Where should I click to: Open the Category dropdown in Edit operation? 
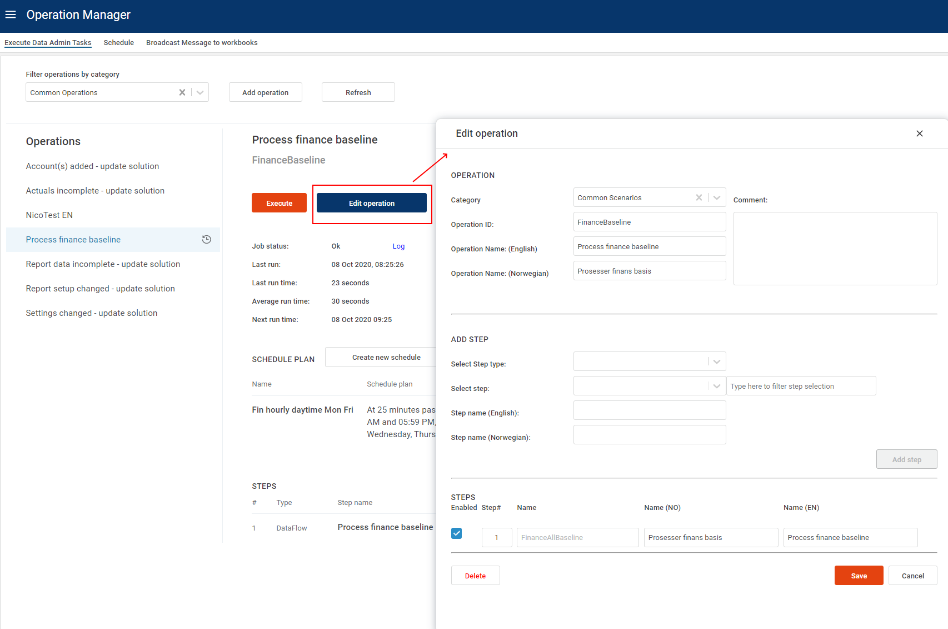pos(717,197)
